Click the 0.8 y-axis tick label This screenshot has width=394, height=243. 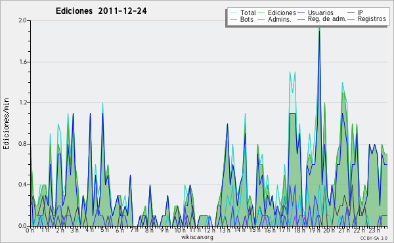22,144
